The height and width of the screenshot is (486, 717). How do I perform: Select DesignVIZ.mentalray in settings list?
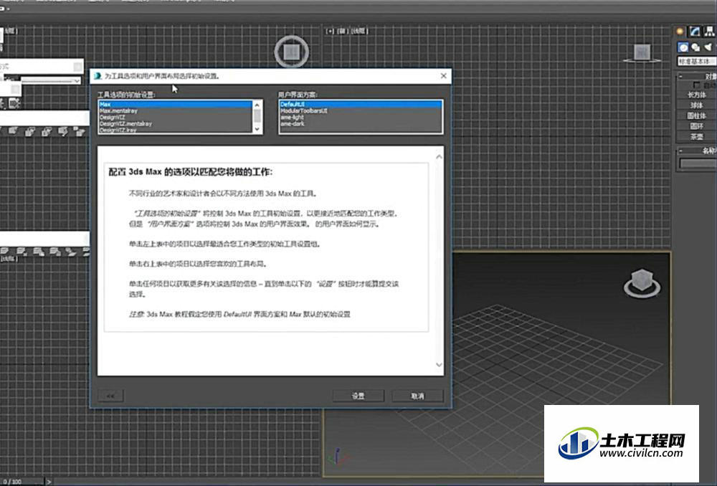tap(175, 123)
